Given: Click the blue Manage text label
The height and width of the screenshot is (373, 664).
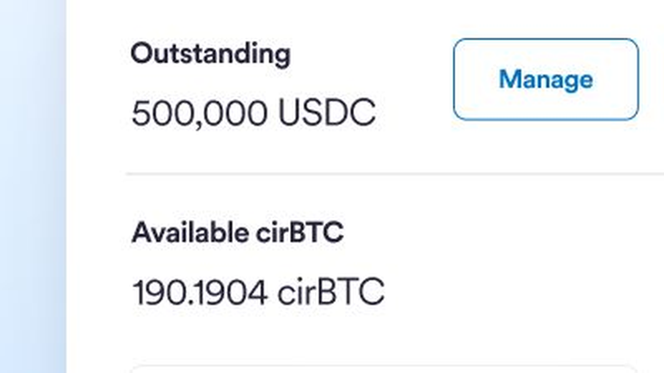Looking at the screenshot, I should click(x=546, y=80).
